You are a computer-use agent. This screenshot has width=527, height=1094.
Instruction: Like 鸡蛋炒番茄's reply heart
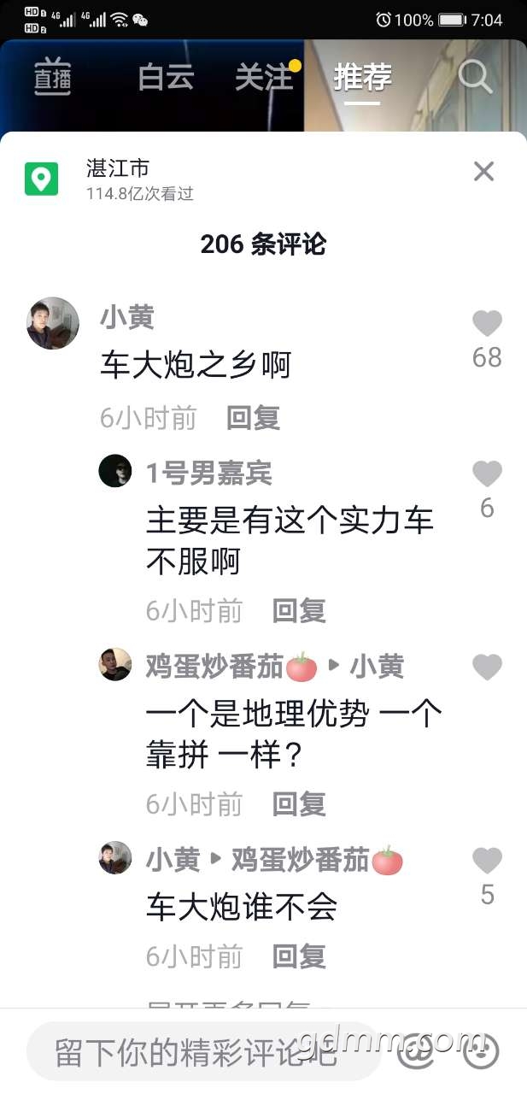click(x=487, y=667)
